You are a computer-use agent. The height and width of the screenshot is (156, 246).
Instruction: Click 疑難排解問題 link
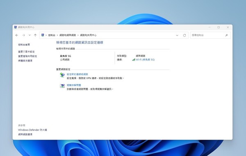coord(74,85)
